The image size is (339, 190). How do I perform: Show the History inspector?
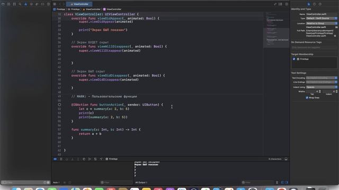314,4
